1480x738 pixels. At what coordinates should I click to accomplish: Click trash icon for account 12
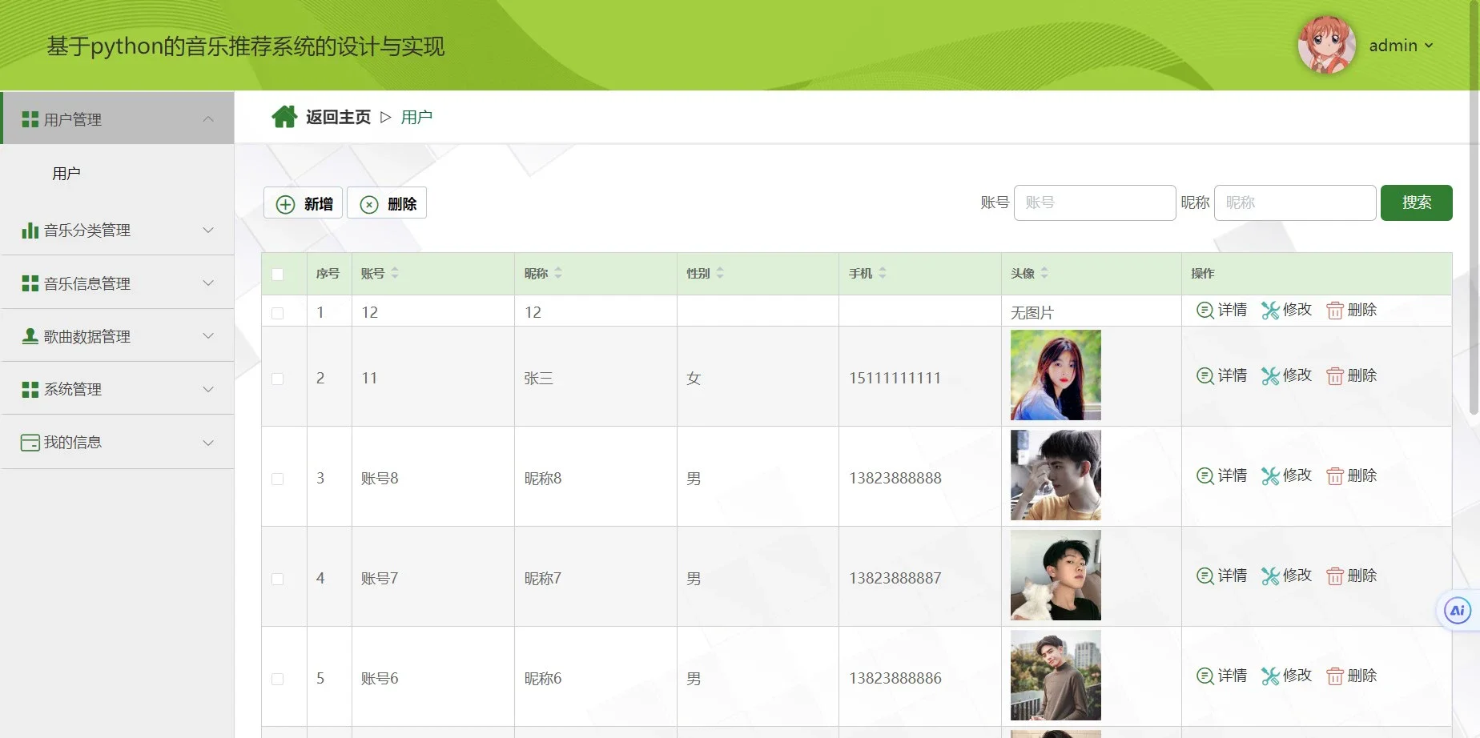(1335, 311)
